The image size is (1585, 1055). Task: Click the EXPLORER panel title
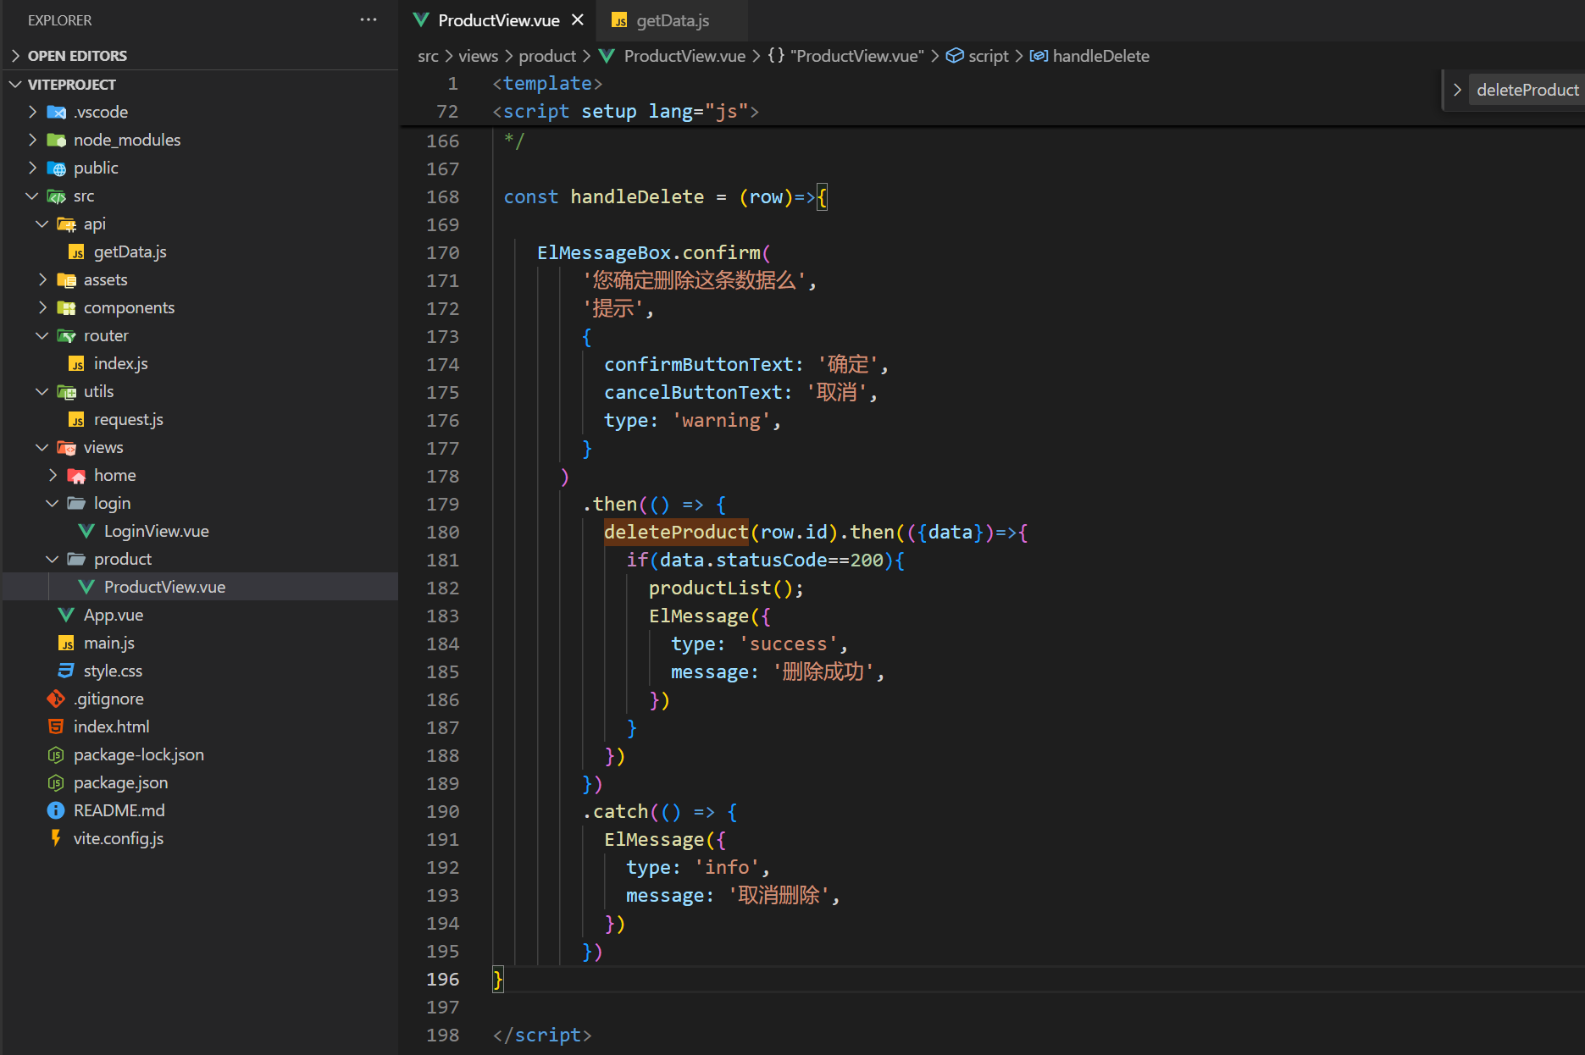point(59,20)
